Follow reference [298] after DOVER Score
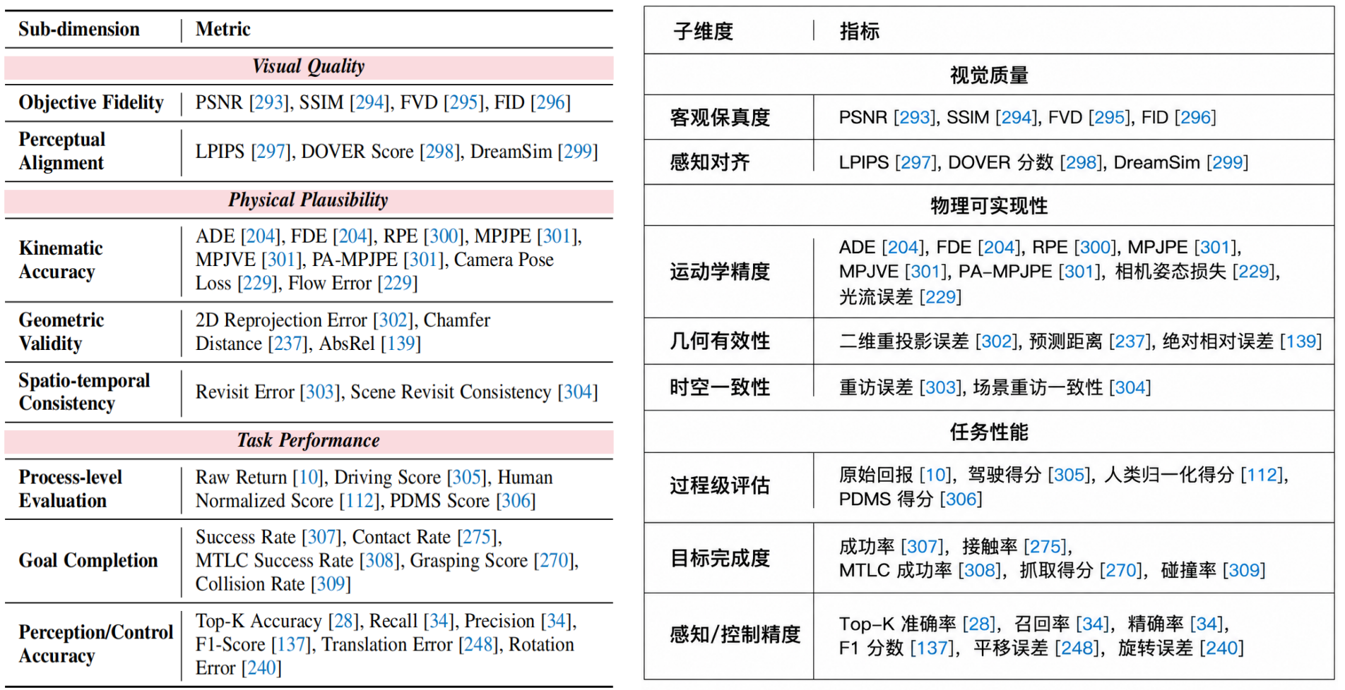This screenshot has width=1345, height=690. 440,152
